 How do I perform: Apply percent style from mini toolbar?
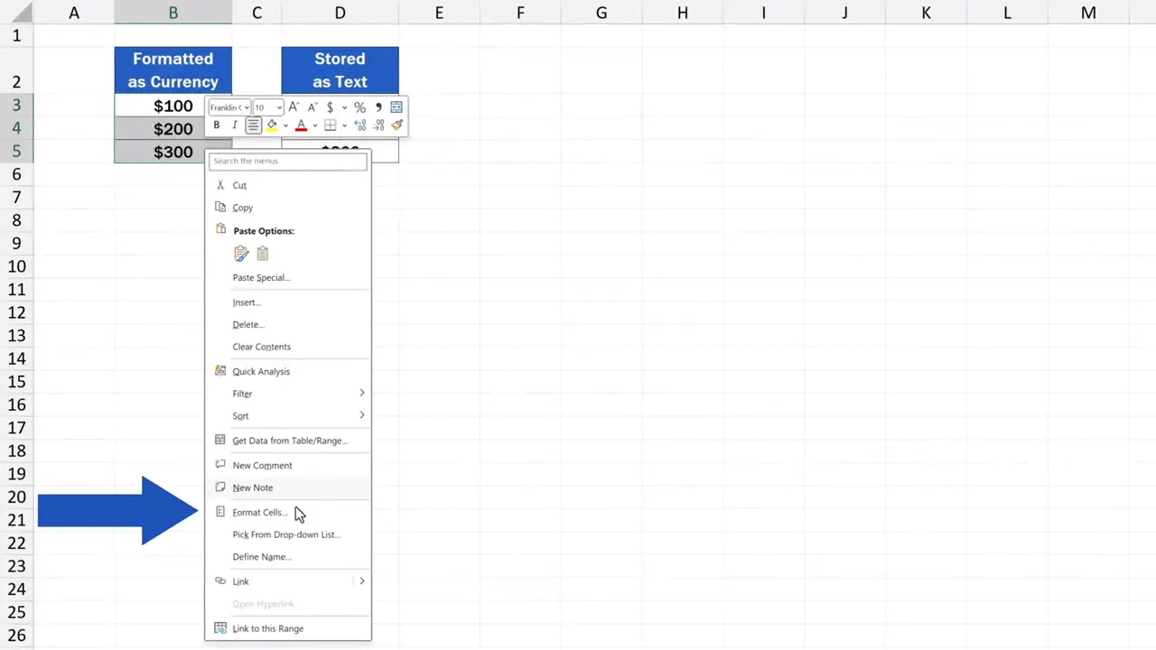click(359, 107)
